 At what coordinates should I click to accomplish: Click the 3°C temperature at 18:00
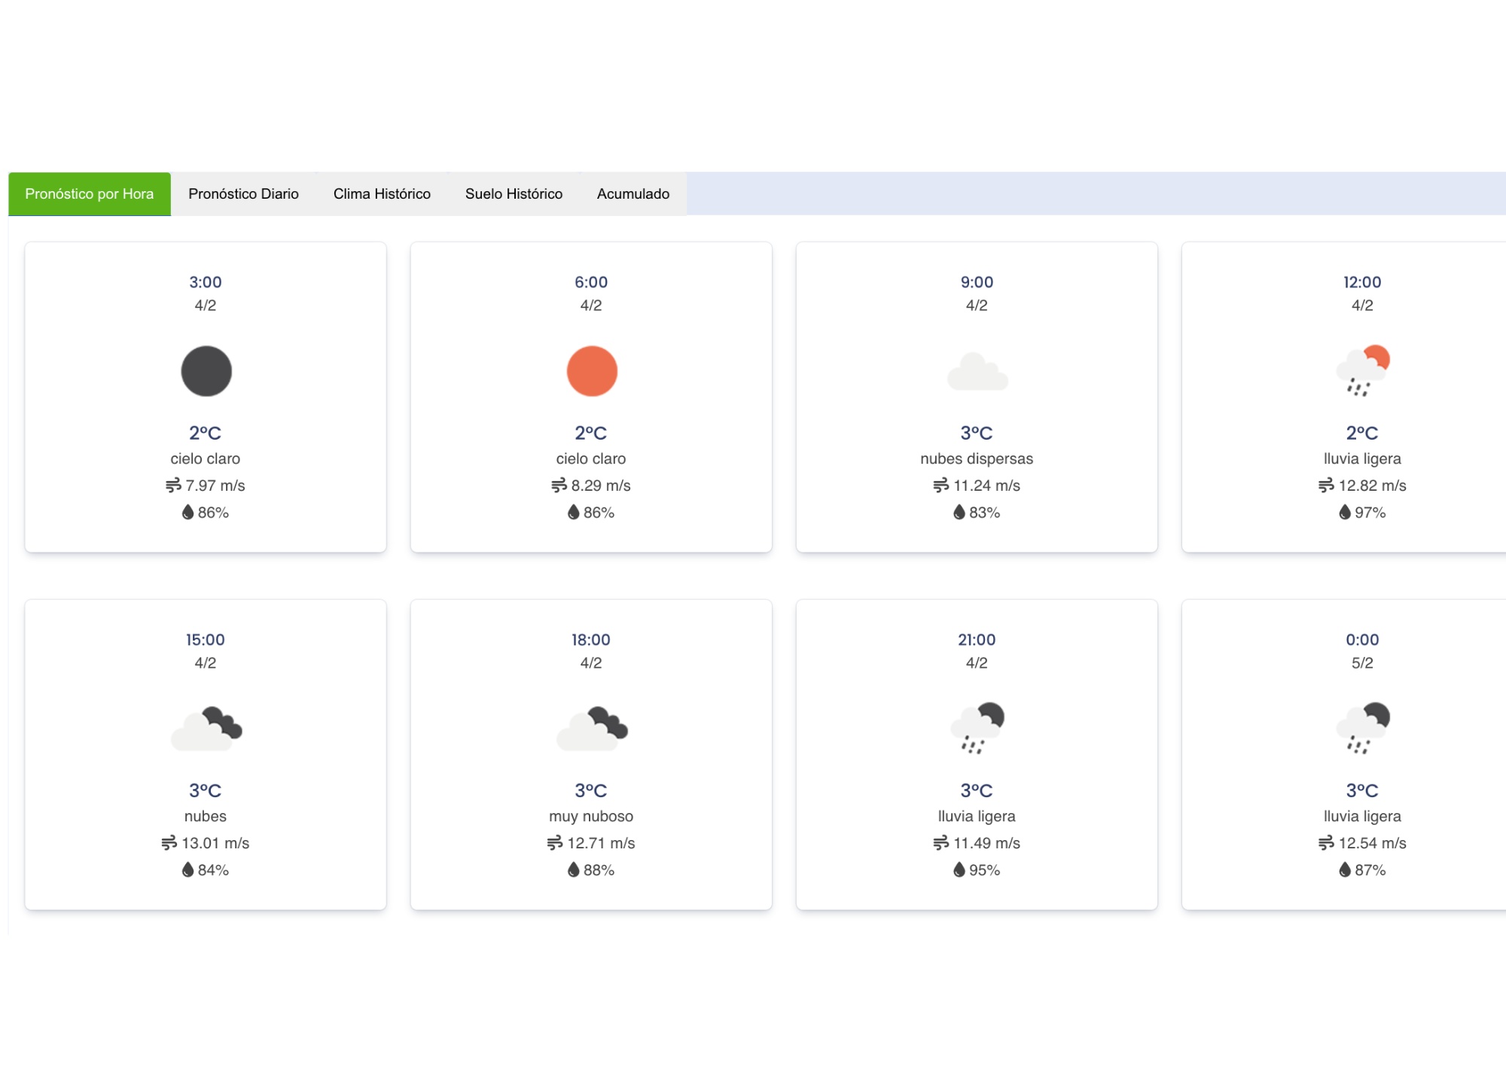pyautogui.click(x=591, y=790)
